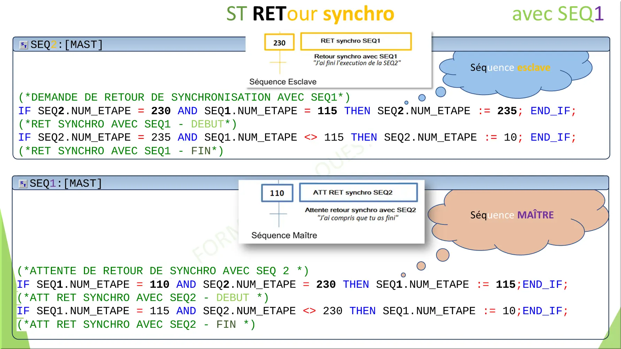This screenshot has height=349, width=621.
Task: Click the ATT RET synchro SEQ2 action block
Action: [359, 192]
